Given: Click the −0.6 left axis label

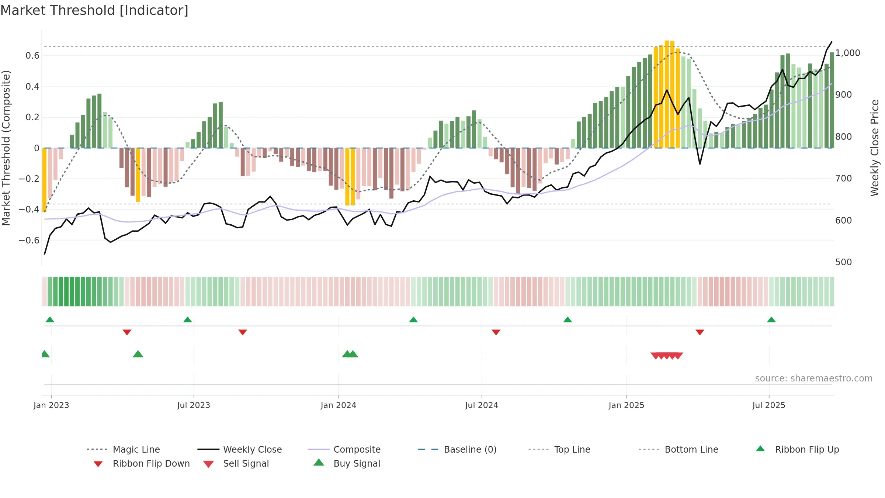Looking at the screenshot, I should click(x=29, y=241).
